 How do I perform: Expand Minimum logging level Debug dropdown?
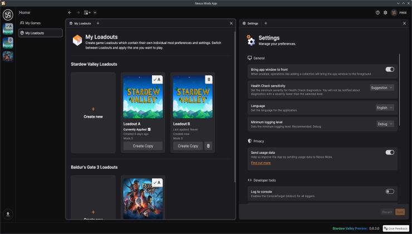(x=385, y=124)
